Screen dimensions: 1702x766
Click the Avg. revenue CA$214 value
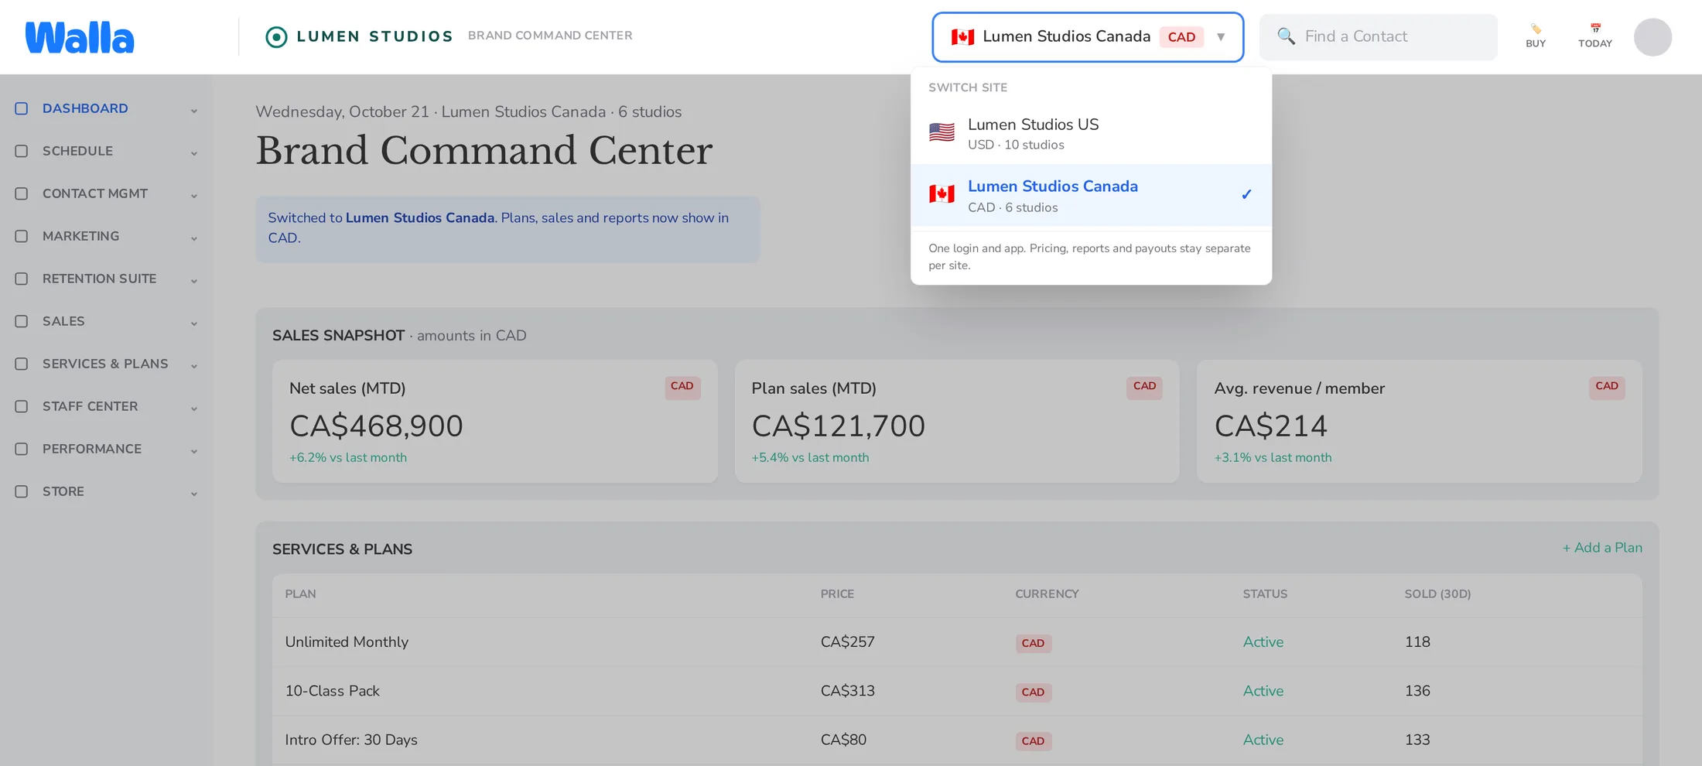pos(1271,426)
